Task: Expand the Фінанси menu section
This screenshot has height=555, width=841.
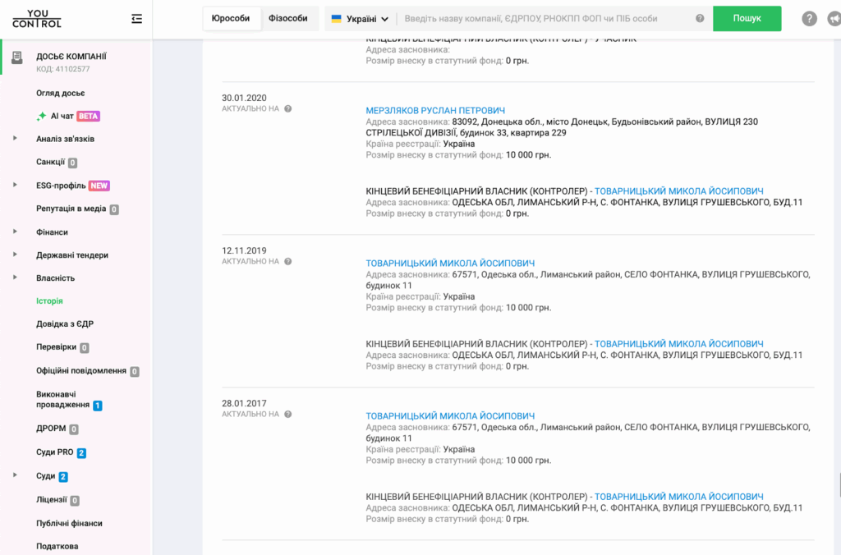Action: [15, 232]
